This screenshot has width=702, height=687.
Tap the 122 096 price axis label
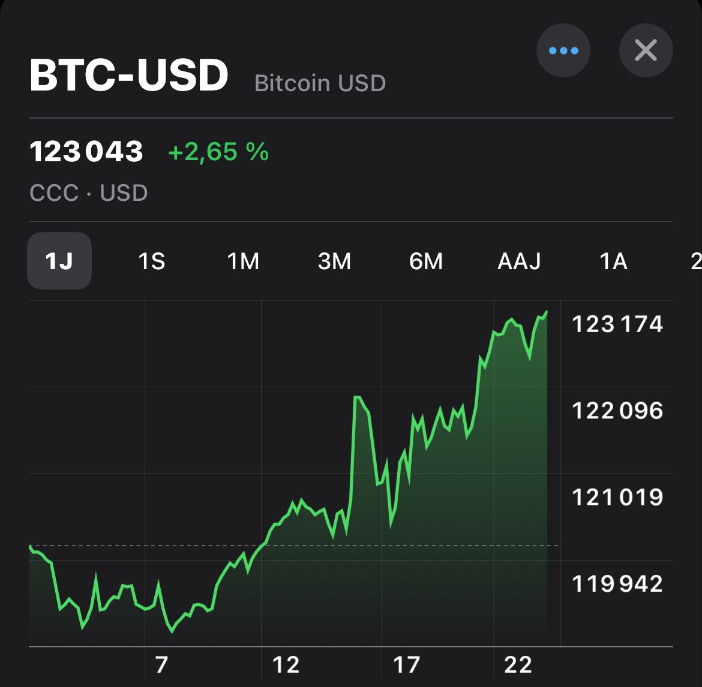point(617,411)
